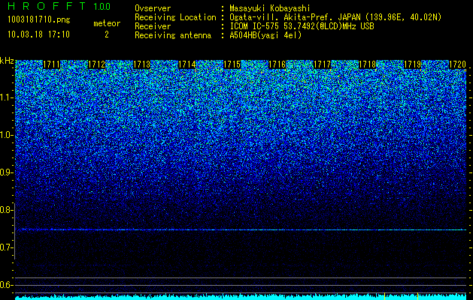Click the yellow meteor marker under 1719
The height and width of the screenshot is (300, 473).
point(417,295)
